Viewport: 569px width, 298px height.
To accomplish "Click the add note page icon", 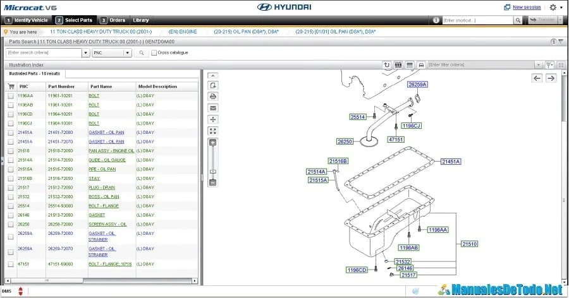I will tap(212, 86).
